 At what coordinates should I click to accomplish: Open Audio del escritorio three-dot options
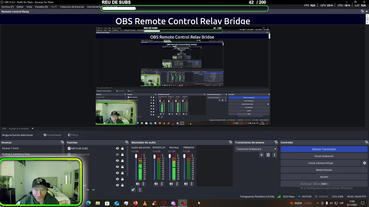[x=143, y=184]
